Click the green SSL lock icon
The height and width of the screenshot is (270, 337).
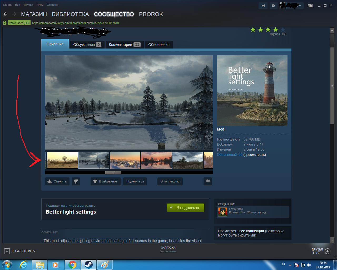pyautogui.click(x=5, y=23)
